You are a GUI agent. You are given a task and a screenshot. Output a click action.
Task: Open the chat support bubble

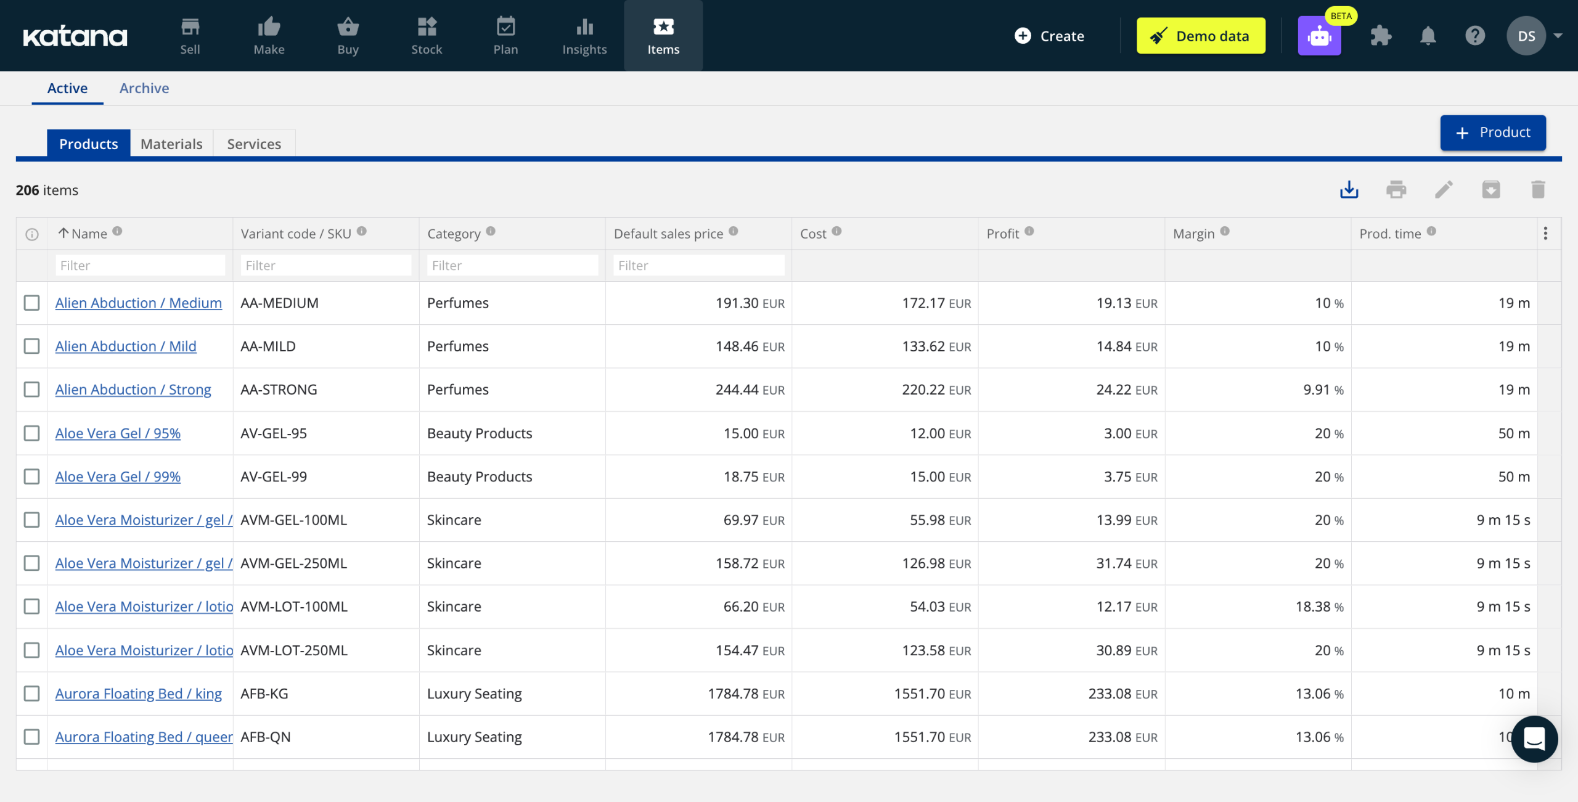1534,738
